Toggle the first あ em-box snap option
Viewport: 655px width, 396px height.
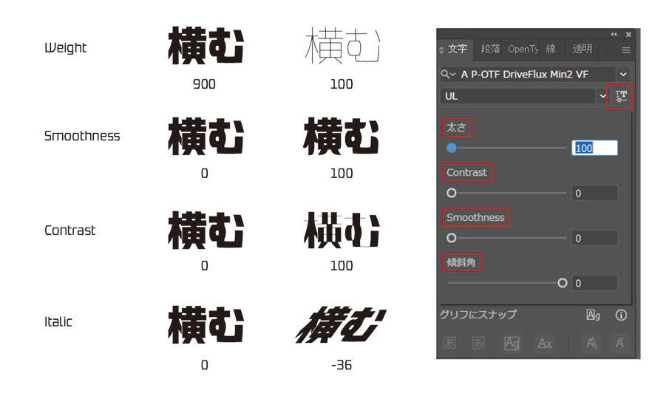pos(448,344)
